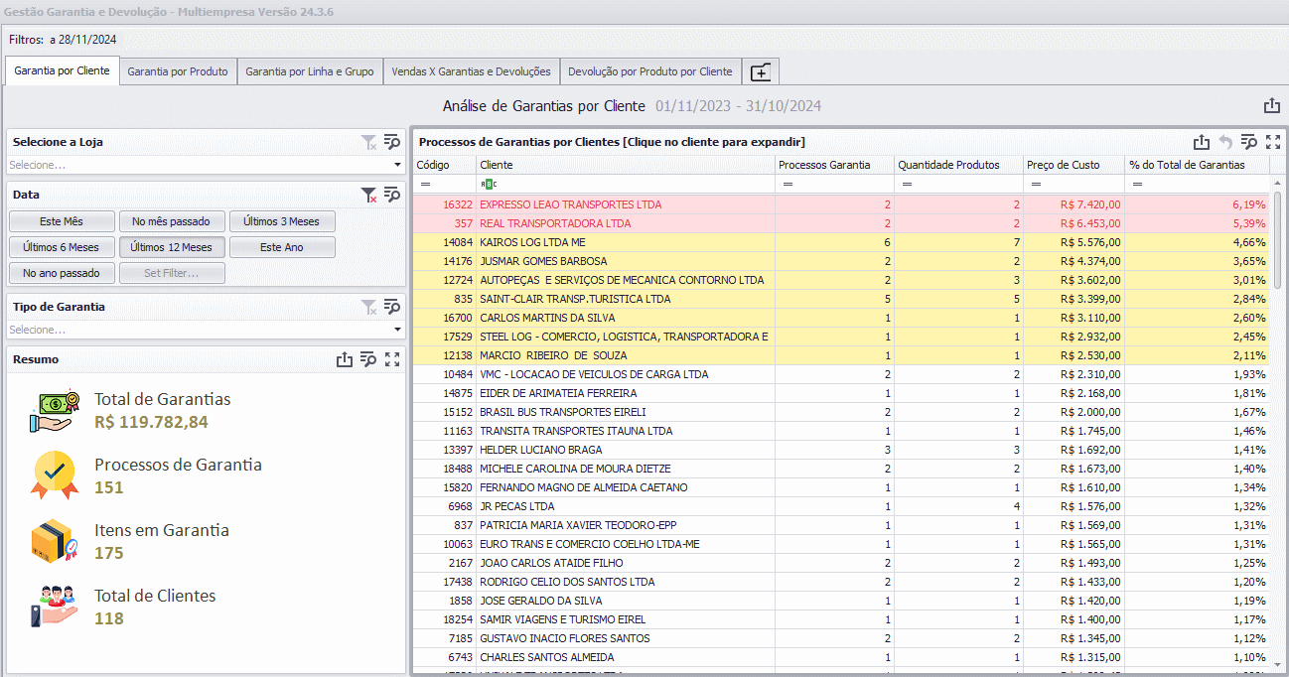Expand the Tipo de Garantia dropdown
The image size is (1289, 677).
click(x=397, y=330)
